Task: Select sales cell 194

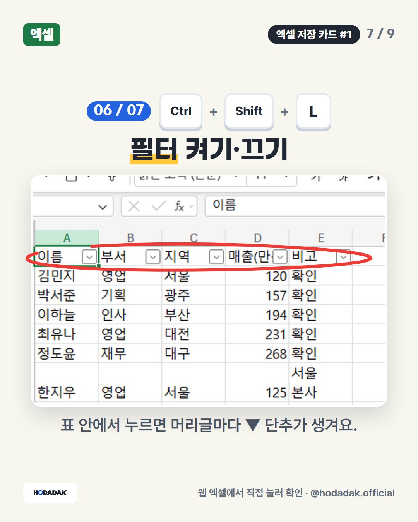Action: pos(258,314)
